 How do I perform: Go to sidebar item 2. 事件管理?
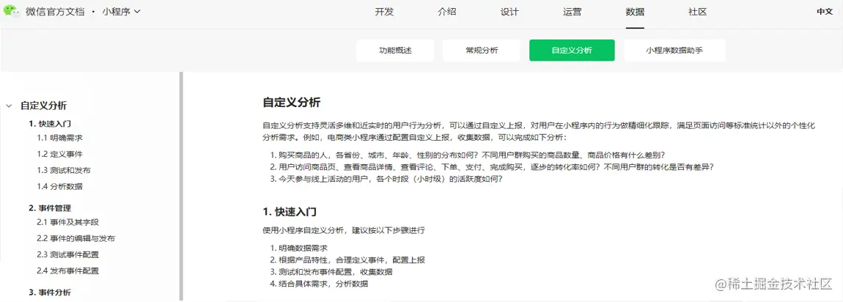pyautogui.click(x=49, y=208)
